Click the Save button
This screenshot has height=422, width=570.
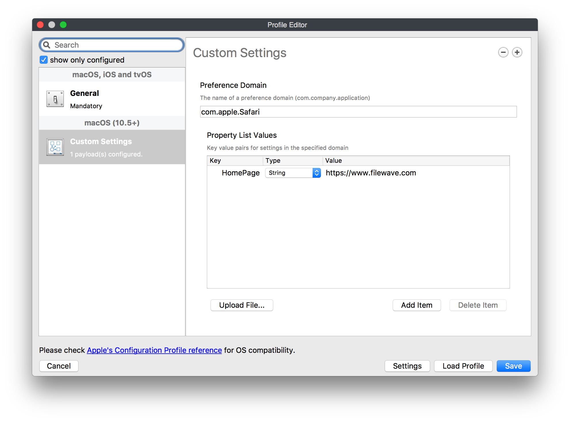513,366
